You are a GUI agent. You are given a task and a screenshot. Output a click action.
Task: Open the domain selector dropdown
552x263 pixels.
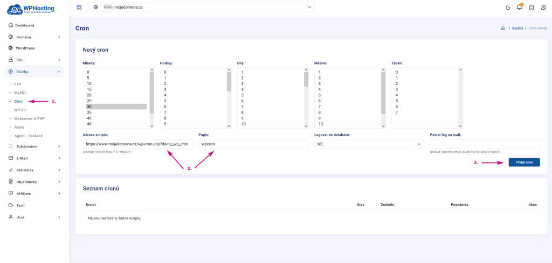pyautogui.click(x=202, y=8)
